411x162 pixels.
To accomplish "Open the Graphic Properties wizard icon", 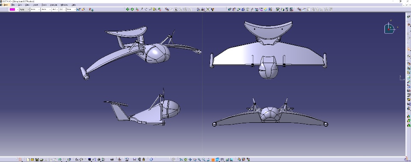I will [x=83, y=9].
